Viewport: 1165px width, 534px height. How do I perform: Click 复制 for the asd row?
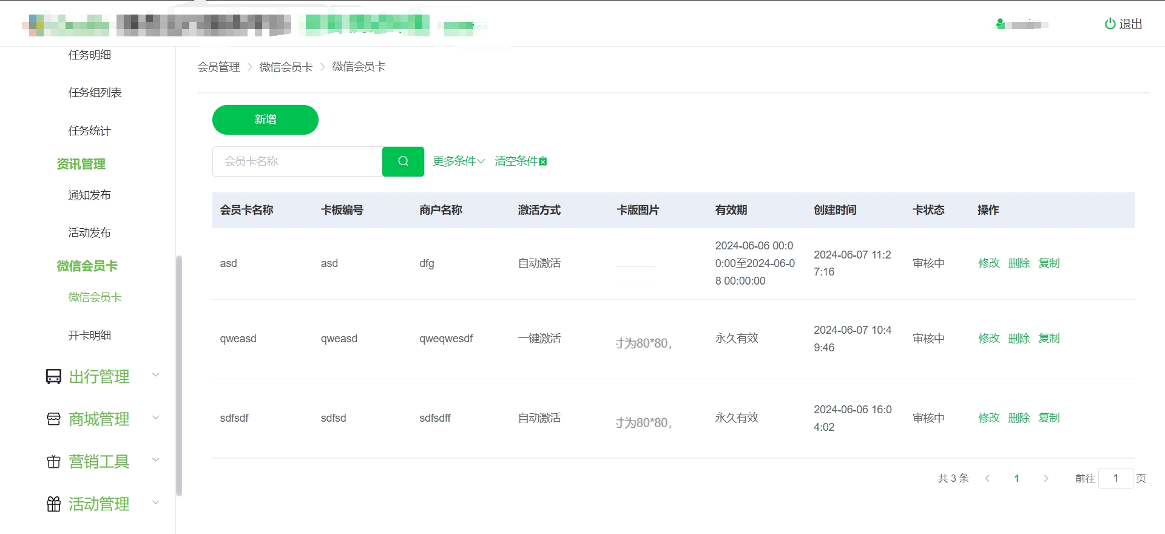pos(1048,263)
